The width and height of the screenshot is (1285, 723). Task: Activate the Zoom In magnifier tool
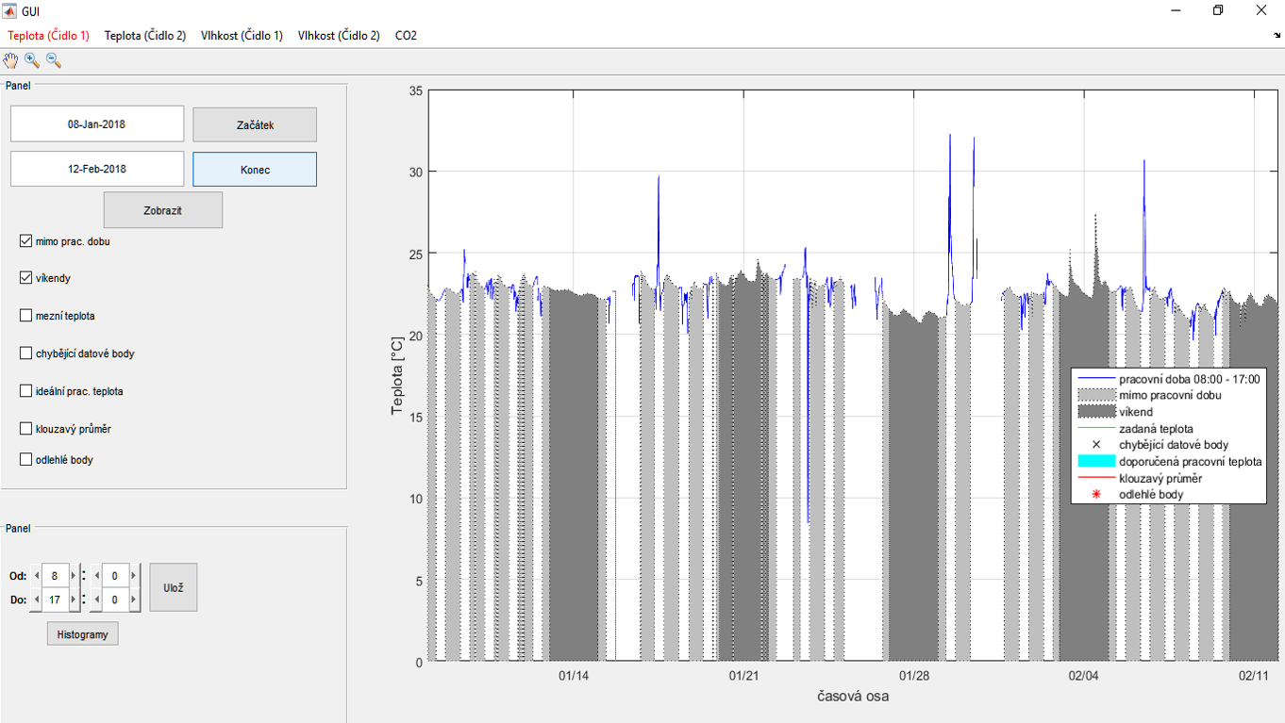(x=32, y=61)
